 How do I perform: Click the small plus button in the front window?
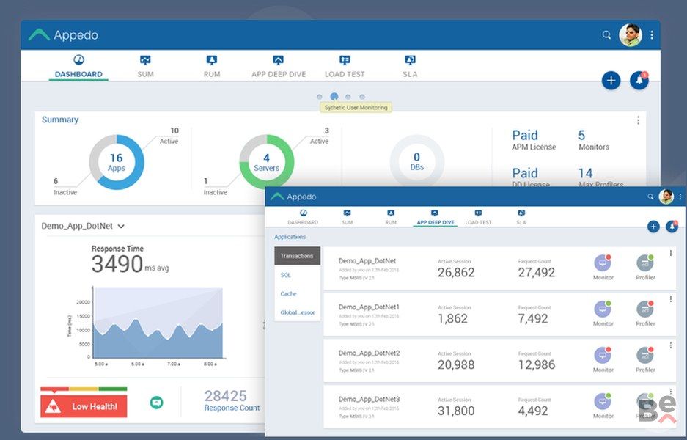pos(653,227)
